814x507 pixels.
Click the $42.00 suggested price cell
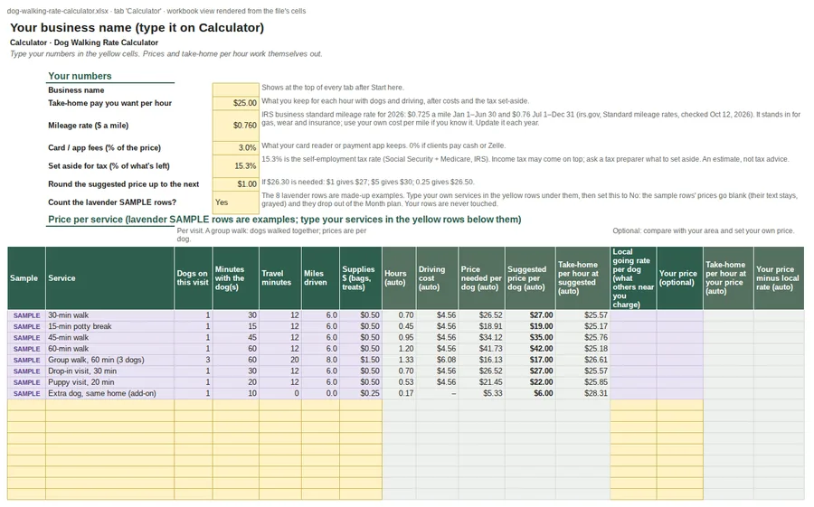[x=530, y=349]
